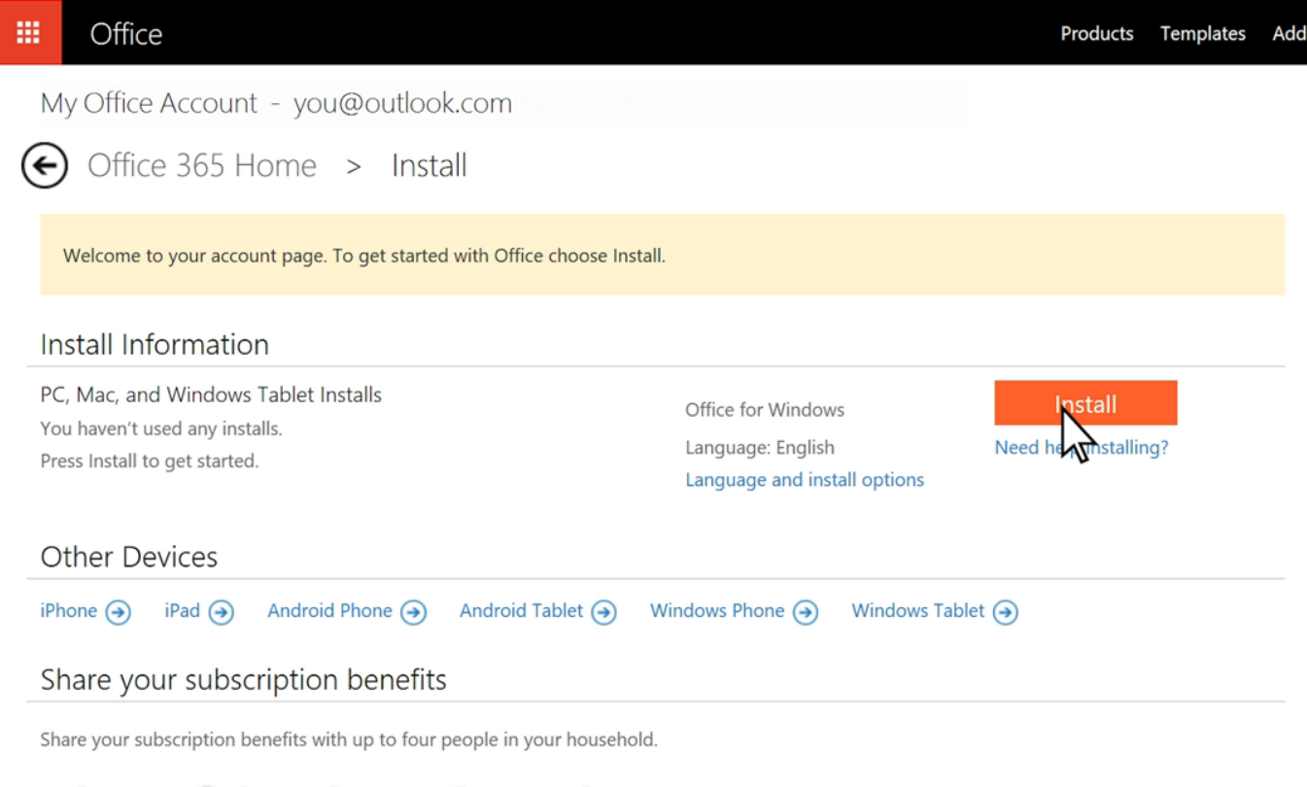Click the arrow icon beside iPhone
The width and height of the screenshot is (1307, 787).
point(118,612)
